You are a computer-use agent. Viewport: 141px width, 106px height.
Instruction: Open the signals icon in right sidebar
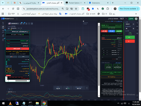(x=137, y=26)
